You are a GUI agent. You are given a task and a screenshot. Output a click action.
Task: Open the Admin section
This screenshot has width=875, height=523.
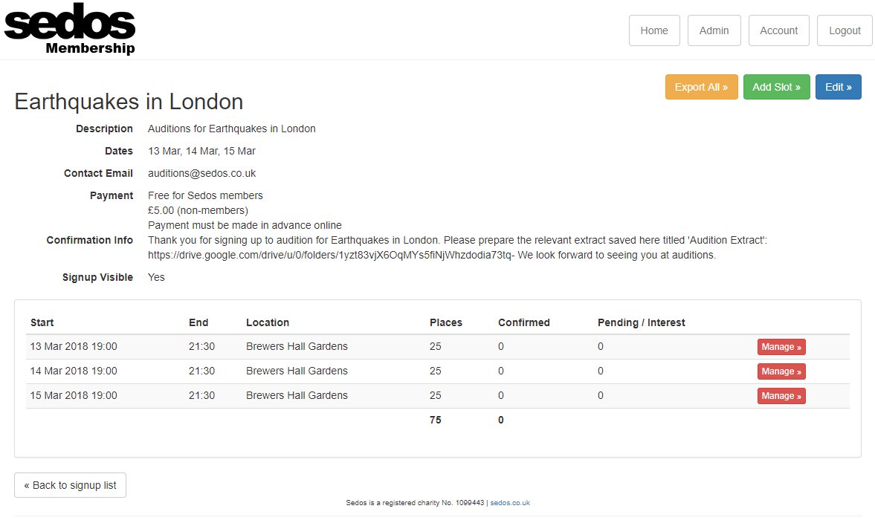click(714, 30)
